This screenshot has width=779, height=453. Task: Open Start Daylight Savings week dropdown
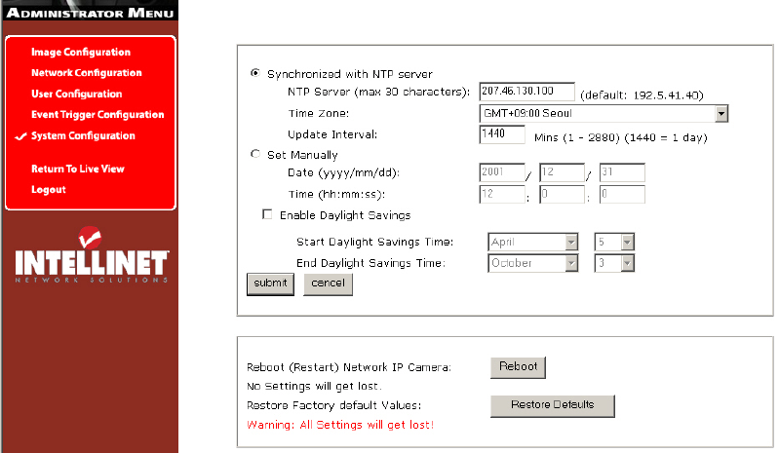click(x=614, y=243)
